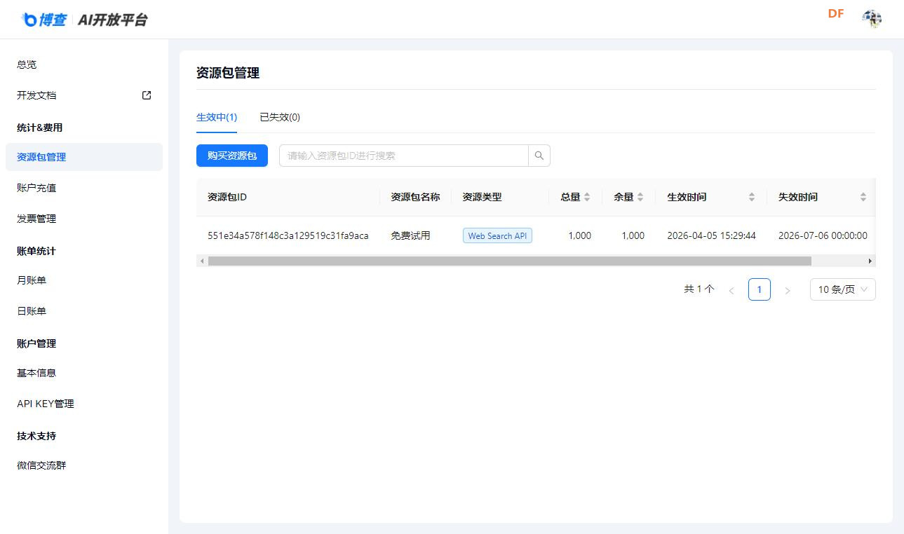Sort by 失效时间 using its sort control
Viewport: 904px width, 534px height.
pyautogui.click(x=863, y=197)
